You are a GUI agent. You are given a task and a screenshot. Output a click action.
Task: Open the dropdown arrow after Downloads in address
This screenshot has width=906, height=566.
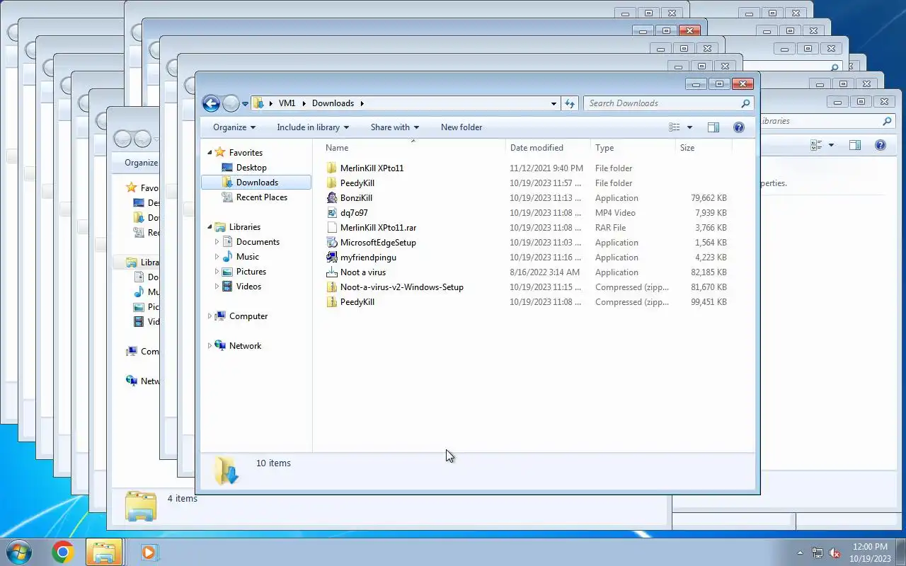362,103
